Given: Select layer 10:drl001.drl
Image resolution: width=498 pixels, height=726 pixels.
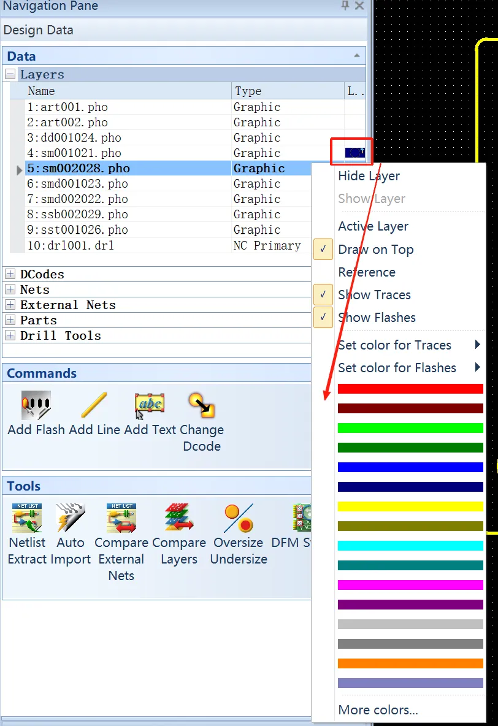Looking at the screenshot, I should 71,245.
